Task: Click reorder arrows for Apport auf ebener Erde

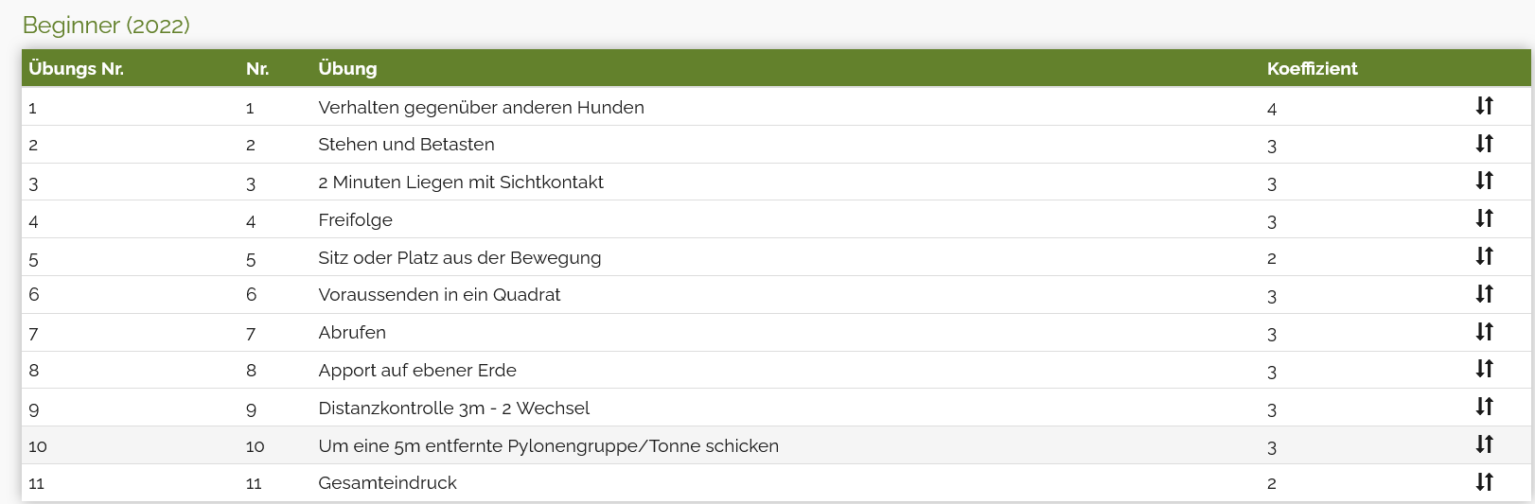Action: [x=1484, y=369]
